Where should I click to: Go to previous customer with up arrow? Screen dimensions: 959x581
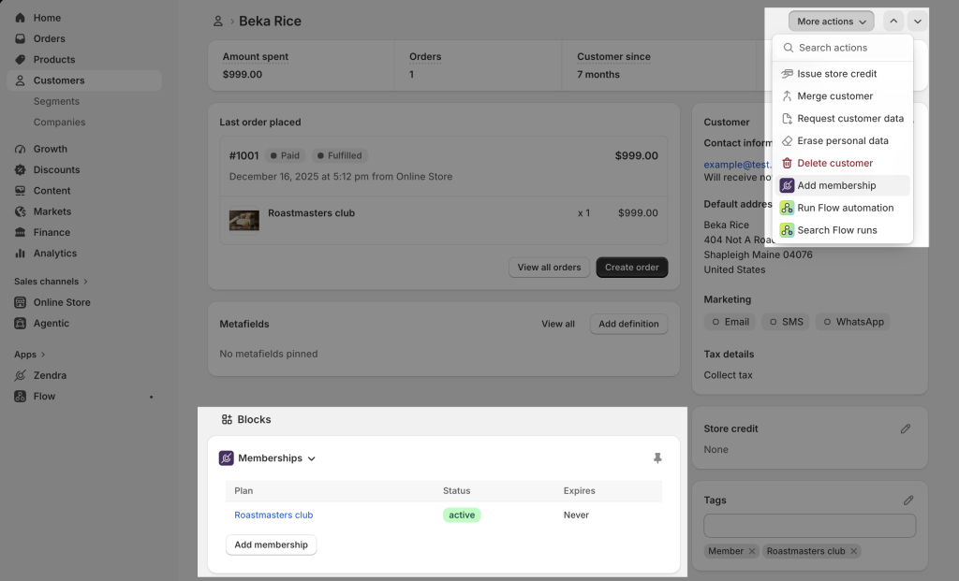click(x=893, y=21)
